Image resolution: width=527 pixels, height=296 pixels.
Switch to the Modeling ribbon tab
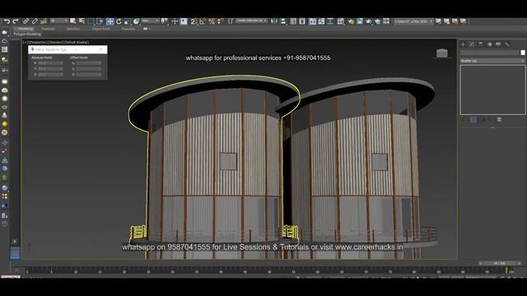click(26, 29)
